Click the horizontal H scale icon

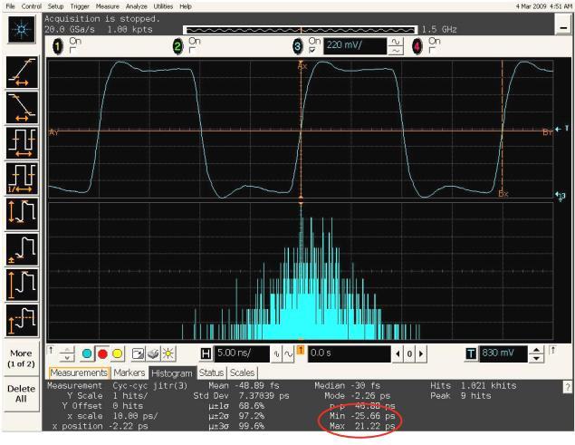206,354
